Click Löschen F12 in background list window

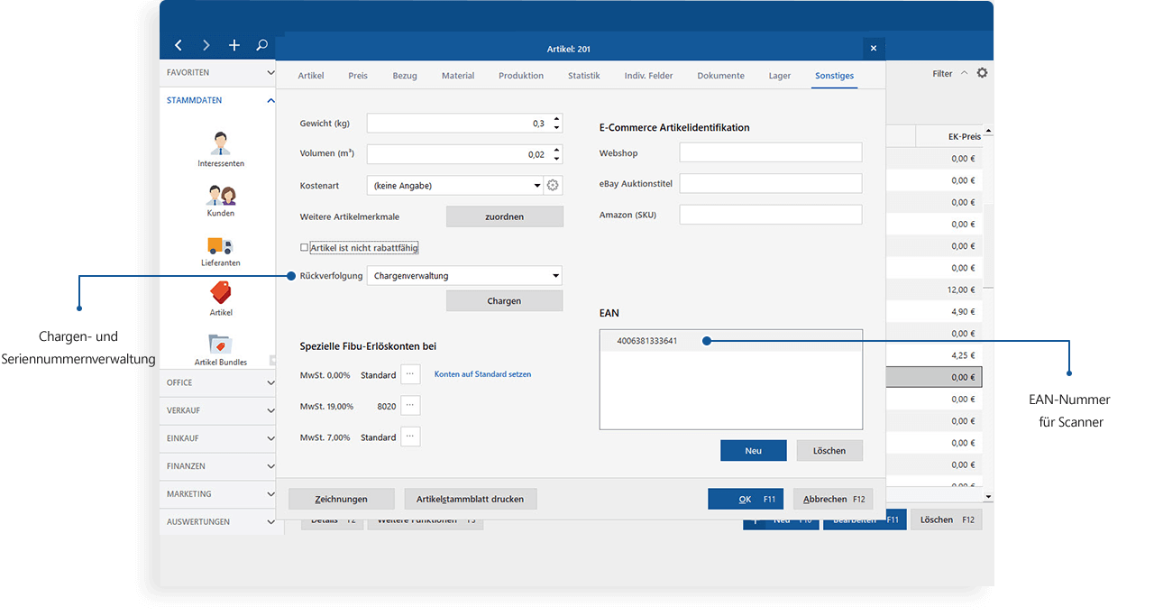(946, 519)
